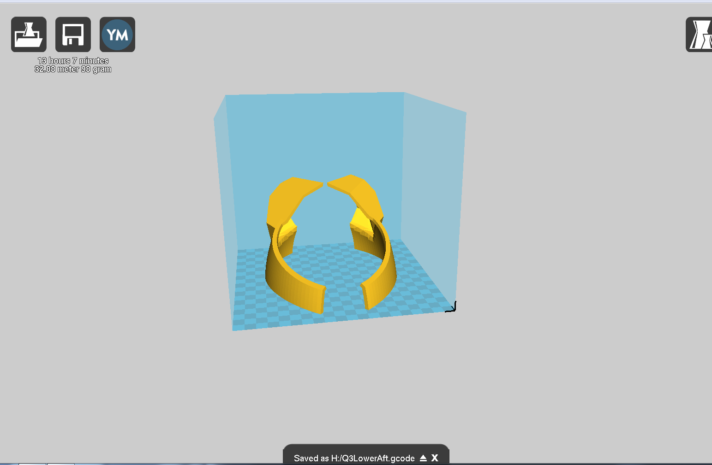Viewport: 712px width, 465px height.
Task: Share the model on YouMagine (YM)
Action: (117, 35)
